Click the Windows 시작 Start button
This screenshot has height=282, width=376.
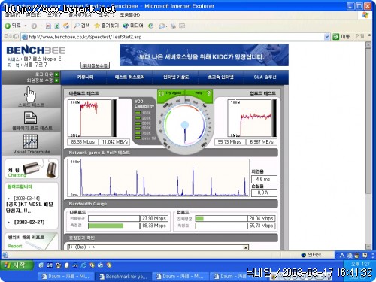(x=17, y=265)
